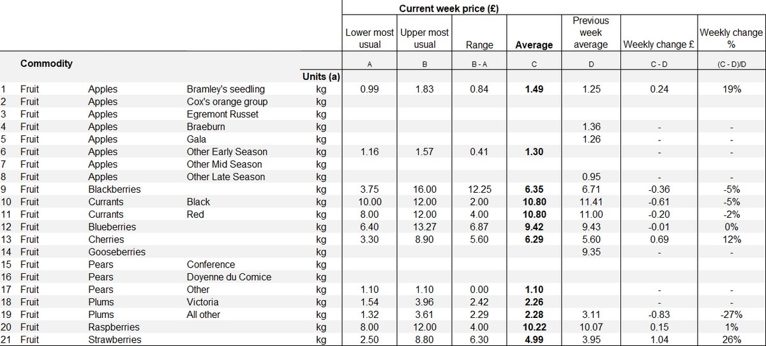Select the Bramley's seedling variety cell
The height and width of the screenshot is (346, 766).
click(x=225, y=89)
